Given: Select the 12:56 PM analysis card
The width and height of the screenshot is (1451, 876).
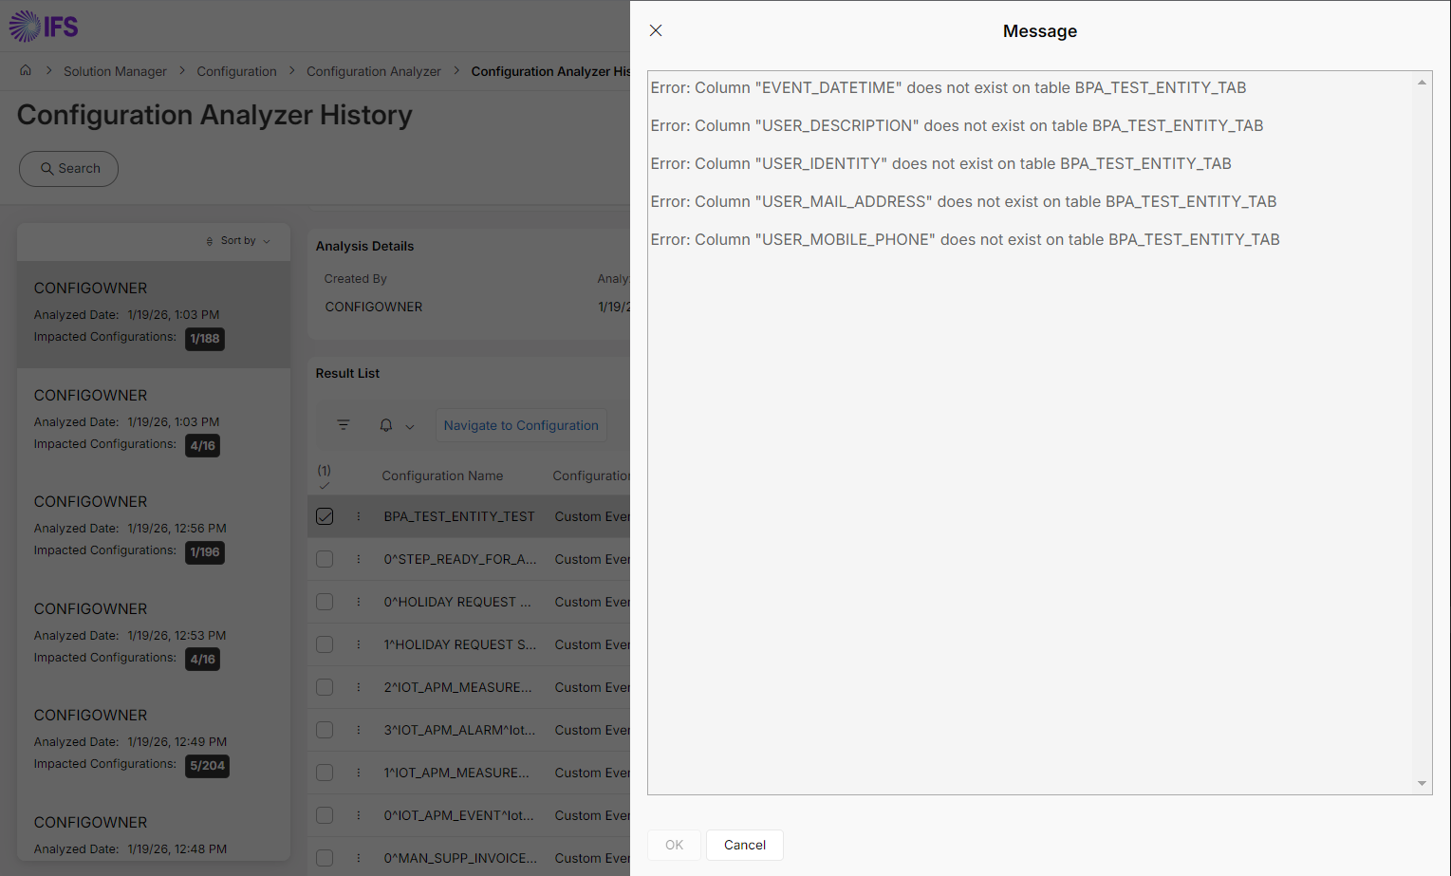Looking at the screenshot, I should [x=154, y=528].
